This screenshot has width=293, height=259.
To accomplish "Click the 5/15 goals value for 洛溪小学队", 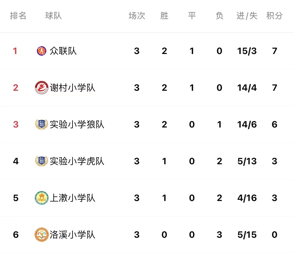I will (x=247, y=235).
